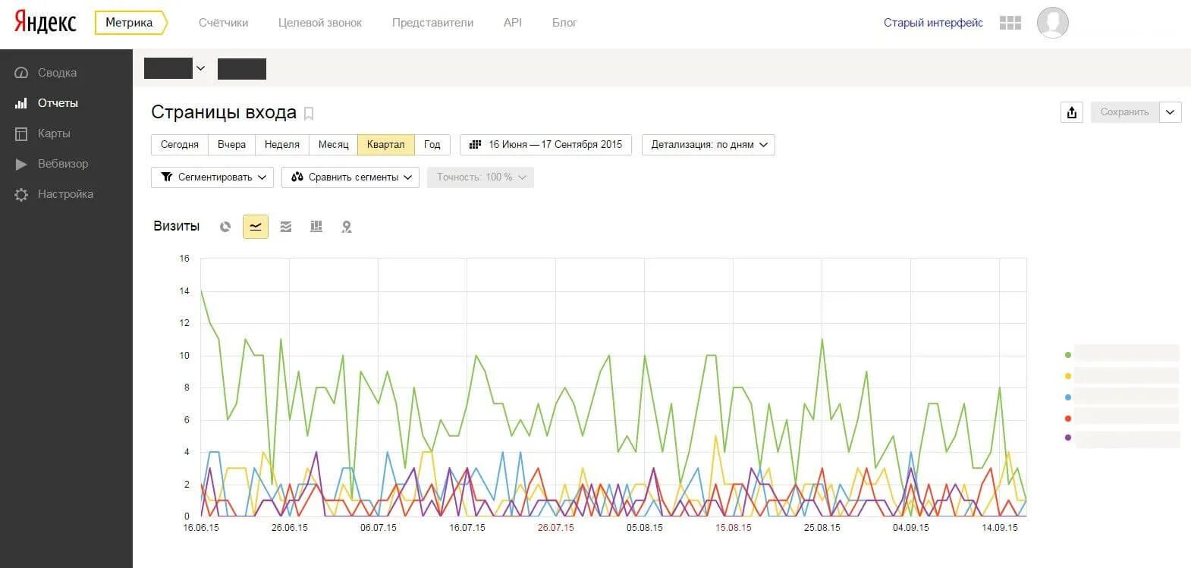Viewport: 1191px width, 568px height.
Task: Open the user profile avatar
Action: coord(1053,23)
